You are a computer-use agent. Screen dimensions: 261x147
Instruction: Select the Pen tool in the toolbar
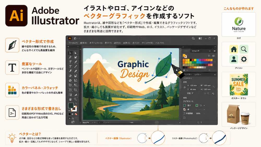pos(70,57)
